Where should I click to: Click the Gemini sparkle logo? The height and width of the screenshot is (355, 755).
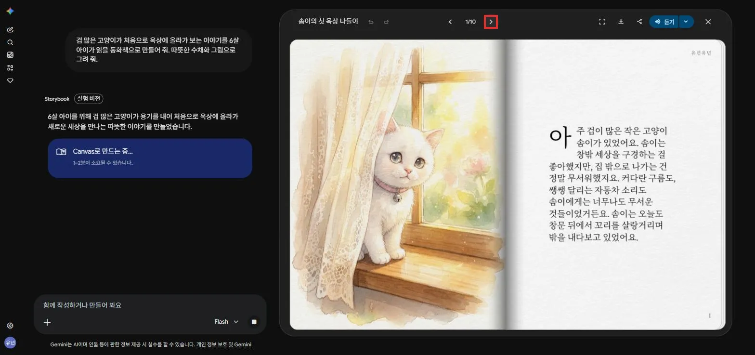(x=10, y=11)
